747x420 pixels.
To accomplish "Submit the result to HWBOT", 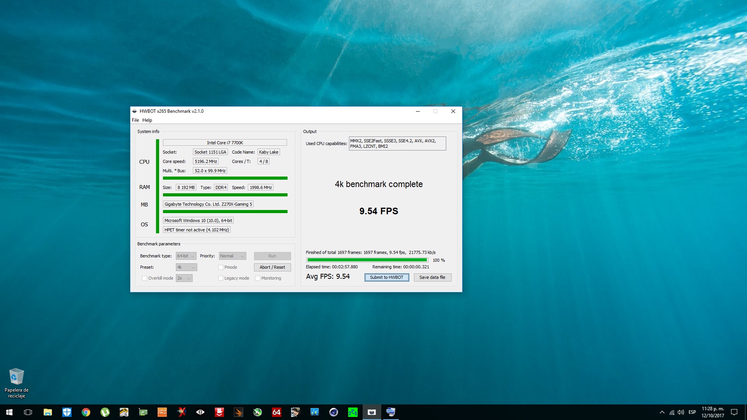I will 387,278.
